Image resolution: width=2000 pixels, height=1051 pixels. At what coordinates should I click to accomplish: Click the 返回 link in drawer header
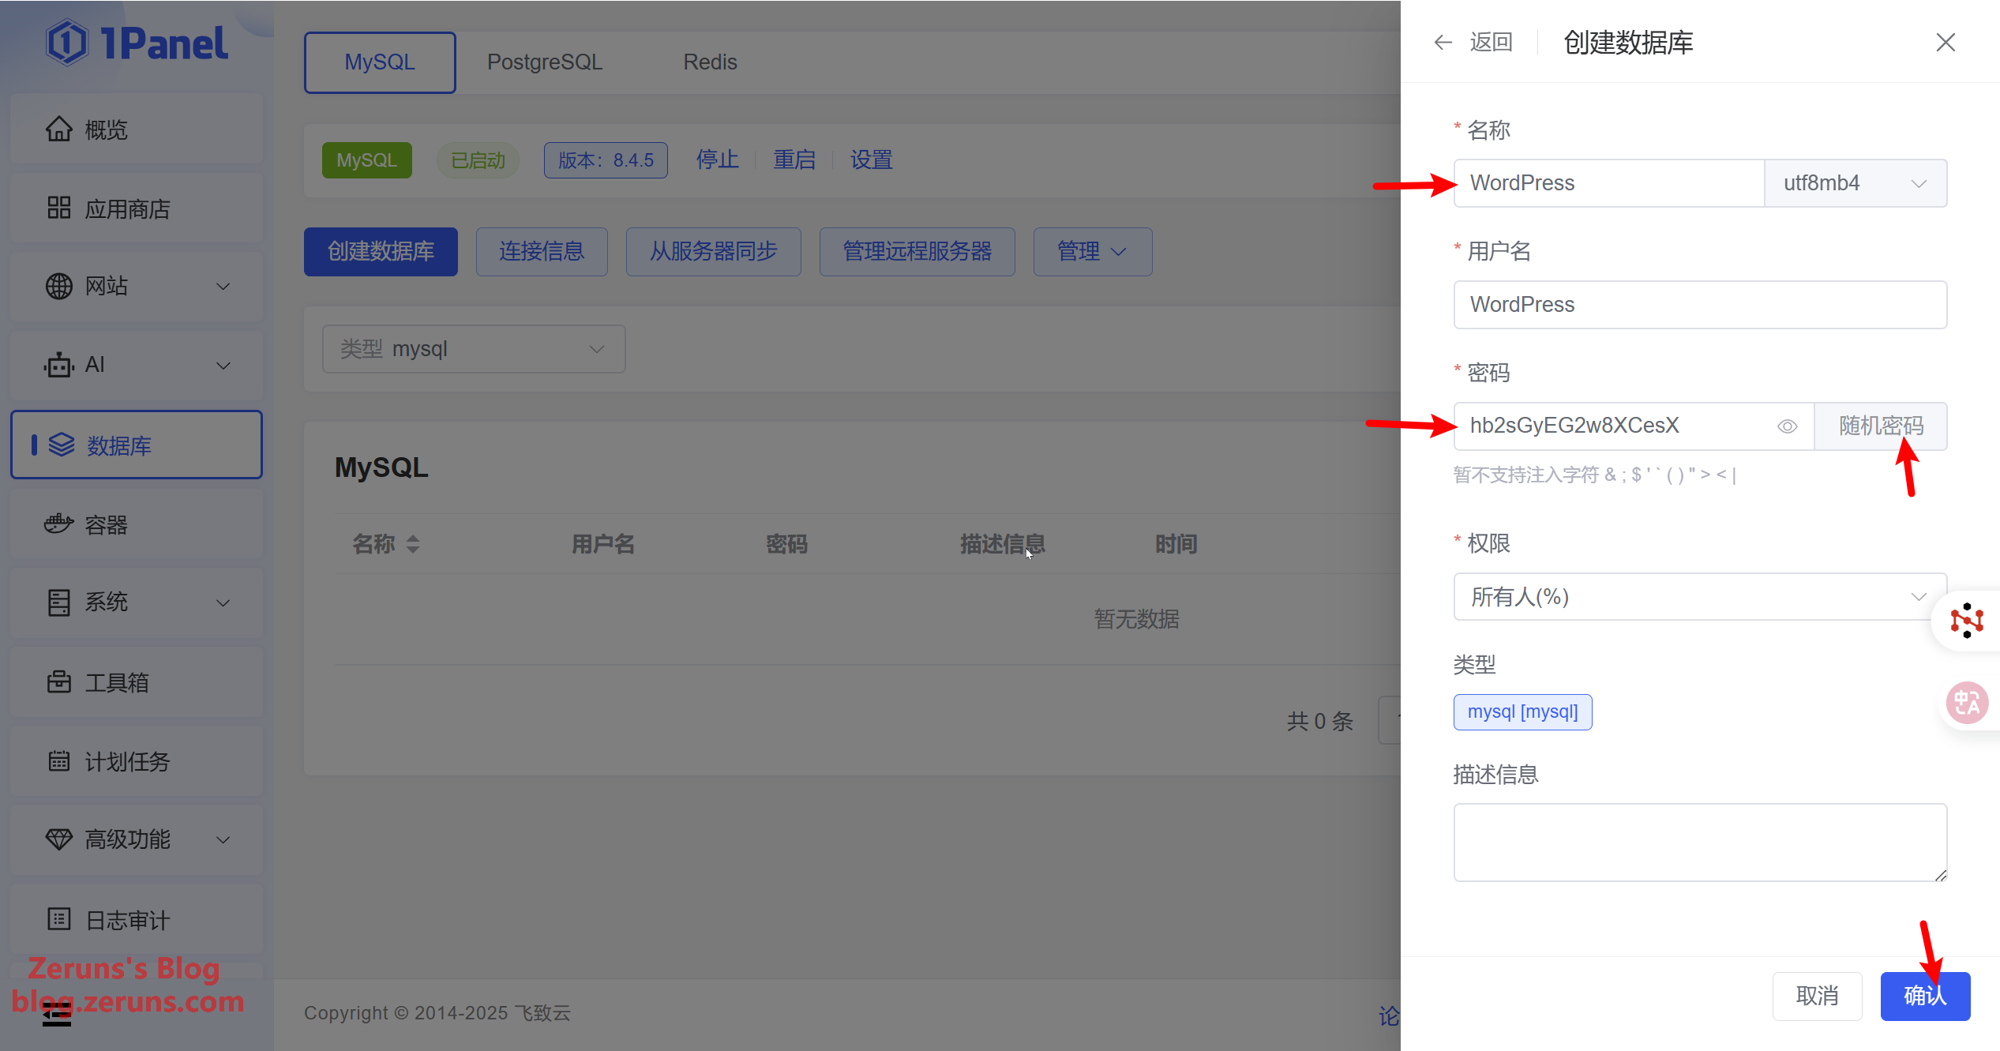click(1491, 43)
